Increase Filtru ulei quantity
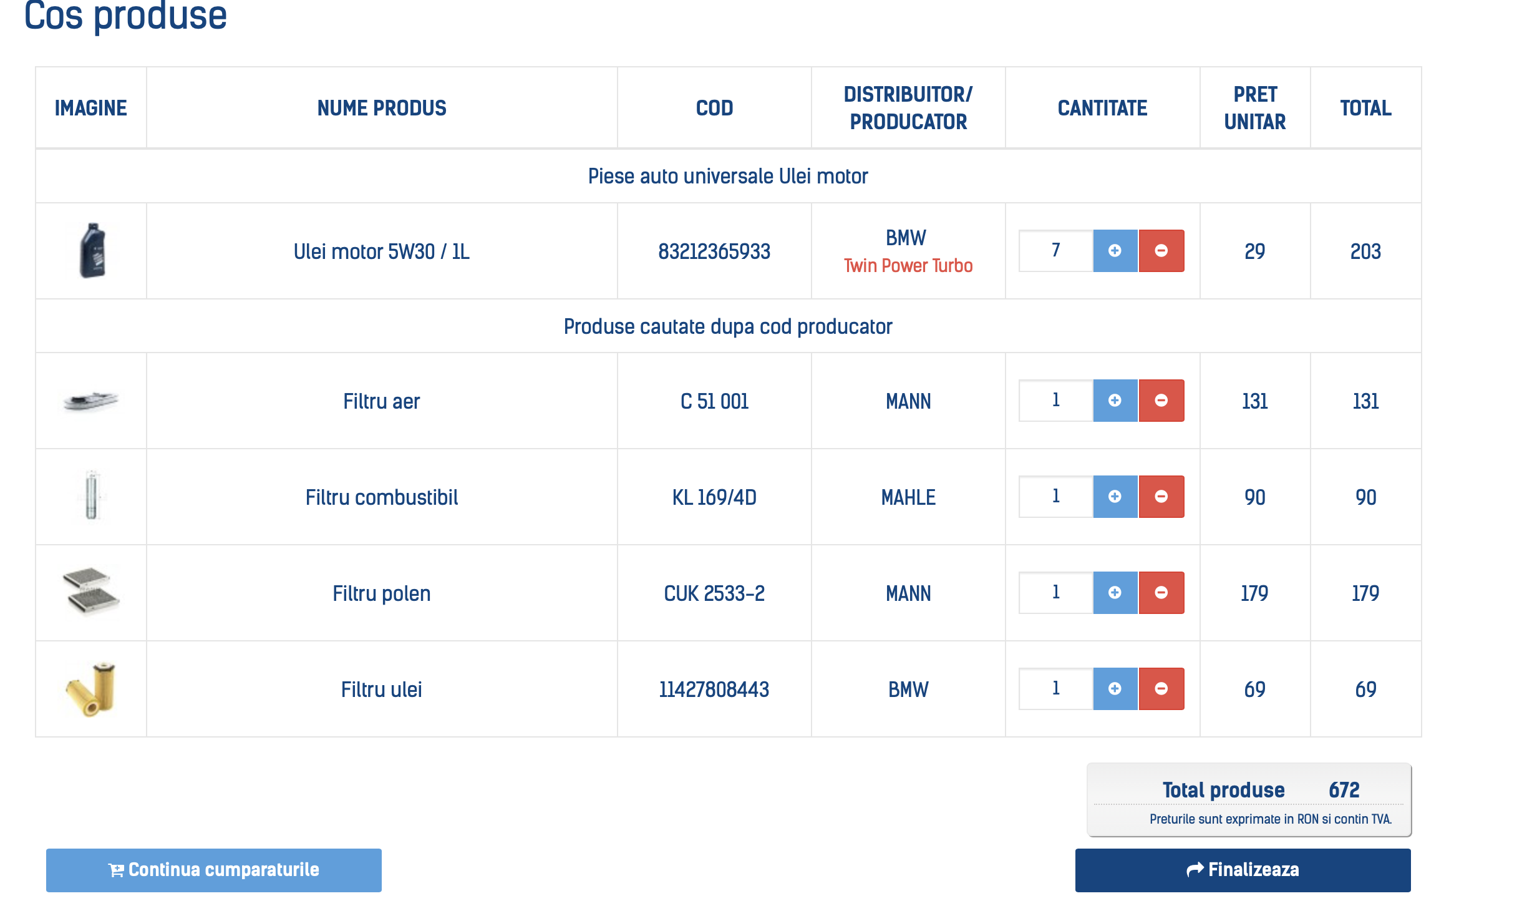 tap(1115, 689)
